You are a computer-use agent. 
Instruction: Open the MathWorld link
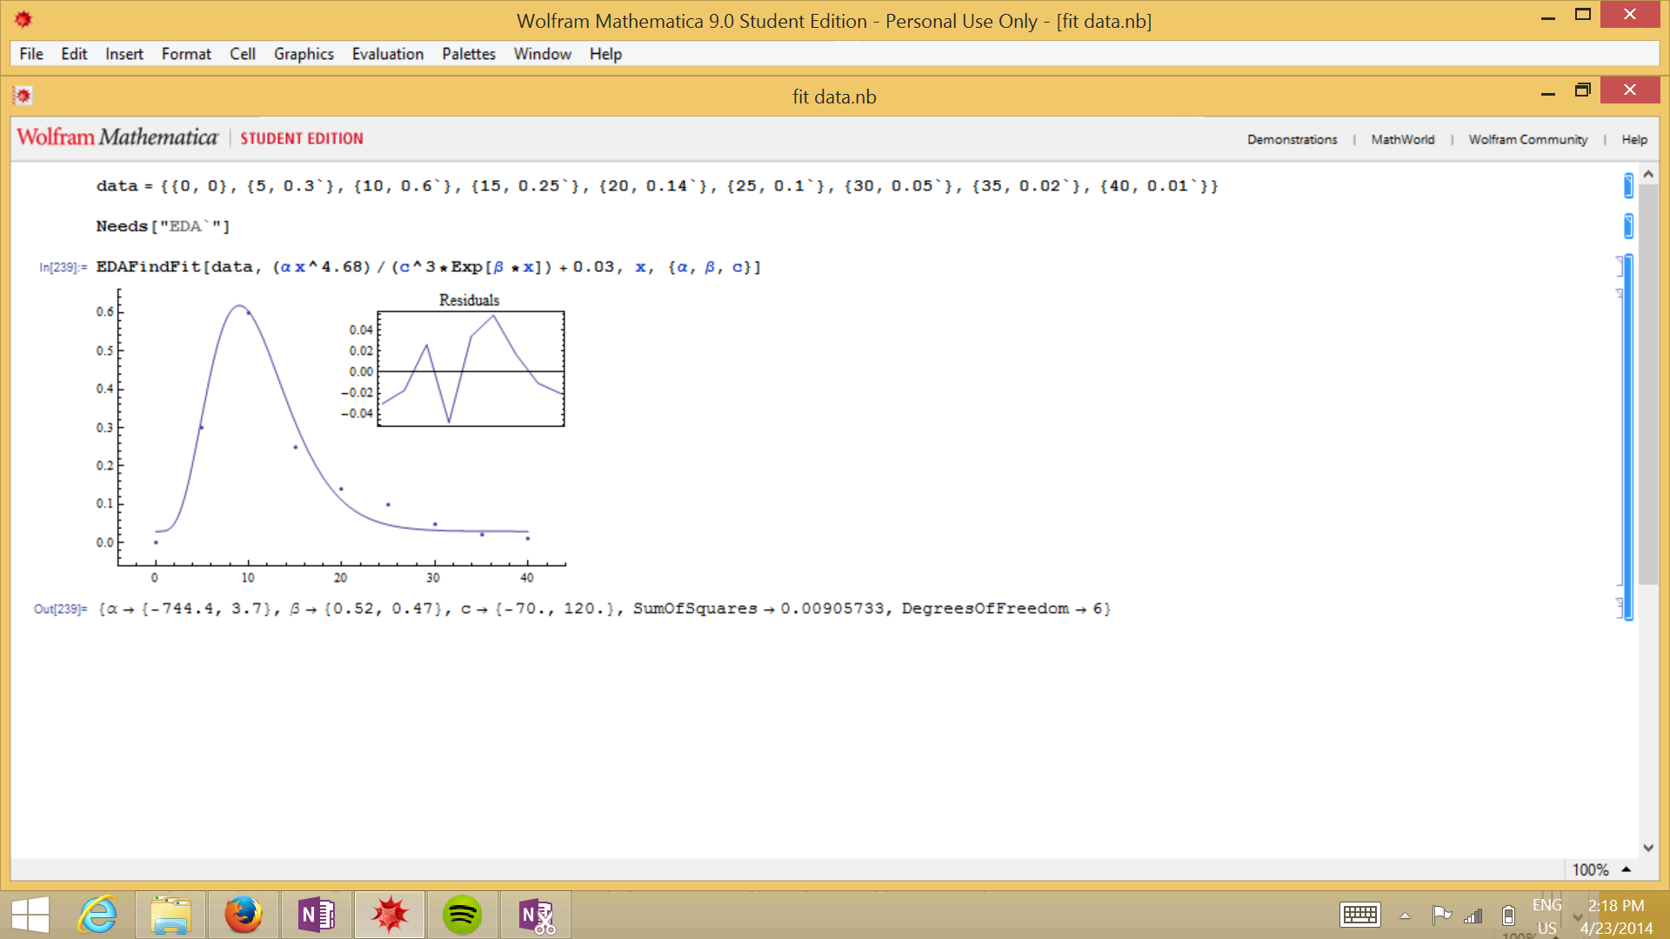1402,139
